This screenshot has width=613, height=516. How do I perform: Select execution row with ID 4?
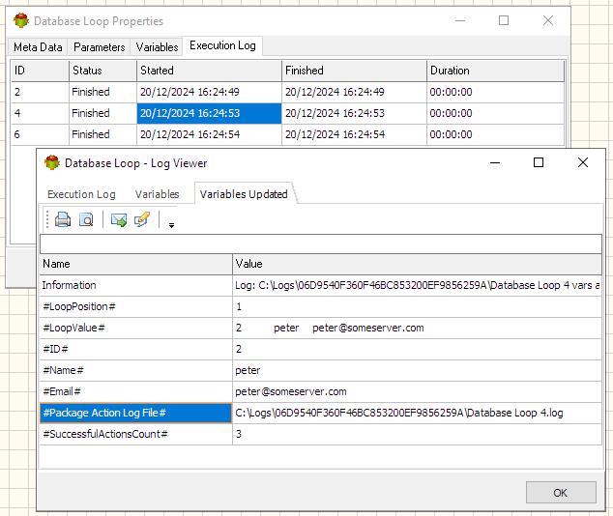tap(288, 113)
